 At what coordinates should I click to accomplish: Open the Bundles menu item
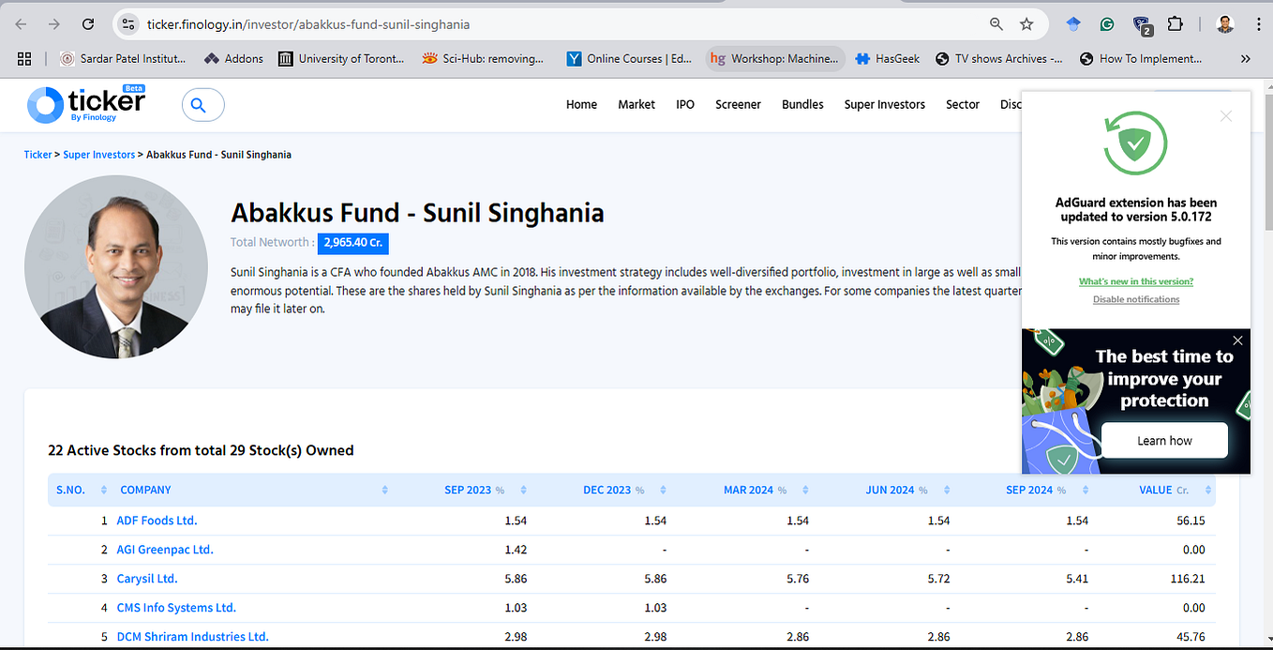tap(802, 104)
